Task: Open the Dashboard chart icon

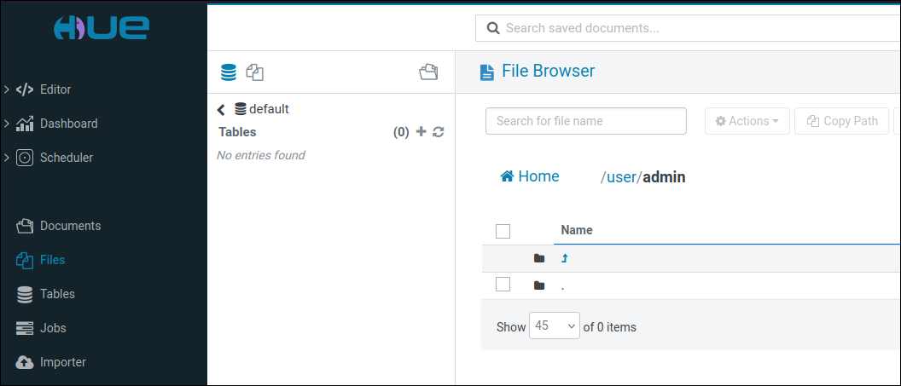Action: [x=24, y=124]
